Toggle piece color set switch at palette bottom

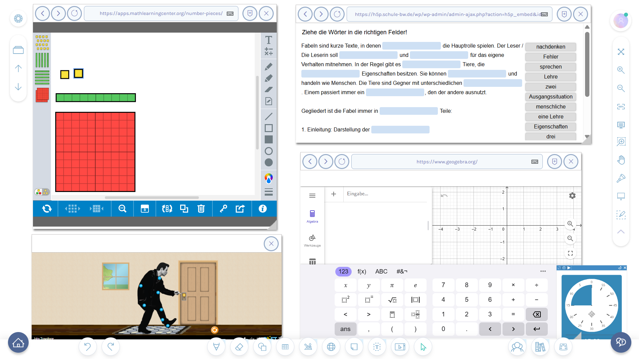pos(42,192)
